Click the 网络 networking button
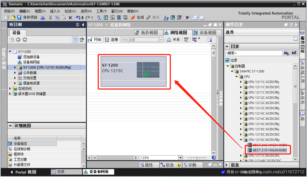The image size is (307, 177). [x=95, y=40]
